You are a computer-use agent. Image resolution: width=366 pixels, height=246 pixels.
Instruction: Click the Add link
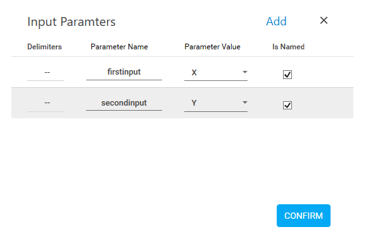point(276,22)
